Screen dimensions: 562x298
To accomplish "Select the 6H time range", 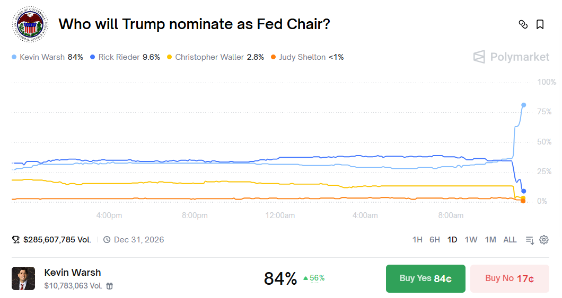I will pyautogui.click(x=435, y=240).
